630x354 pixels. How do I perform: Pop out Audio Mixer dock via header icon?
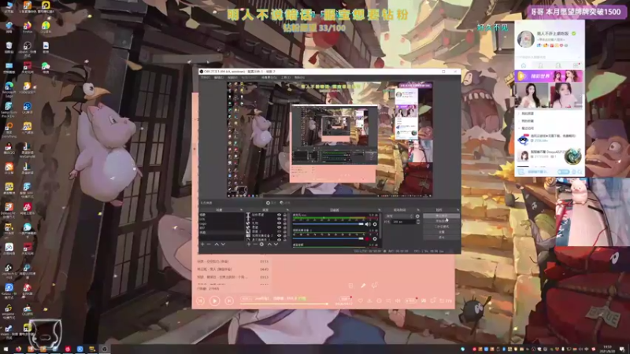380,210
